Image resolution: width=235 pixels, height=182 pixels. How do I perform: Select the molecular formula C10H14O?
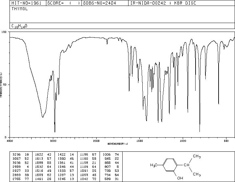[19, 26]
